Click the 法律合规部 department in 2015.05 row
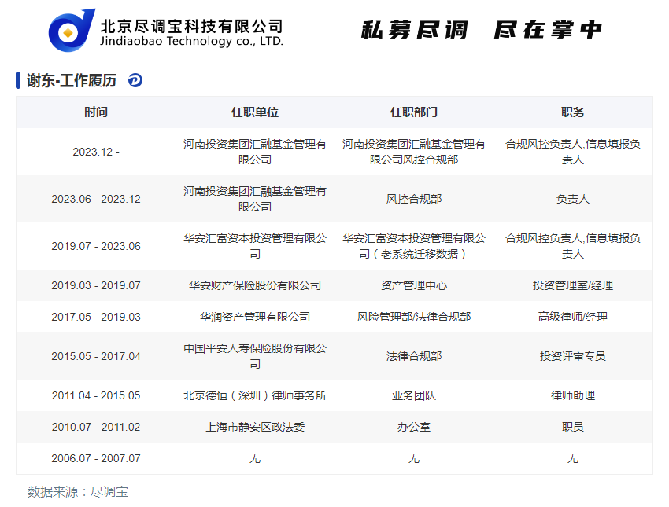 pyautogui.click(x=414, y=356)
